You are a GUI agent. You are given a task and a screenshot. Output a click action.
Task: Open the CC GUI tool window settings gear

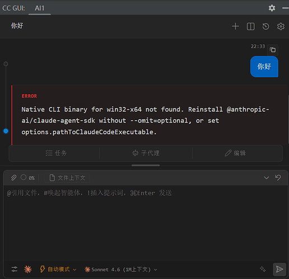tap(272, 8)
